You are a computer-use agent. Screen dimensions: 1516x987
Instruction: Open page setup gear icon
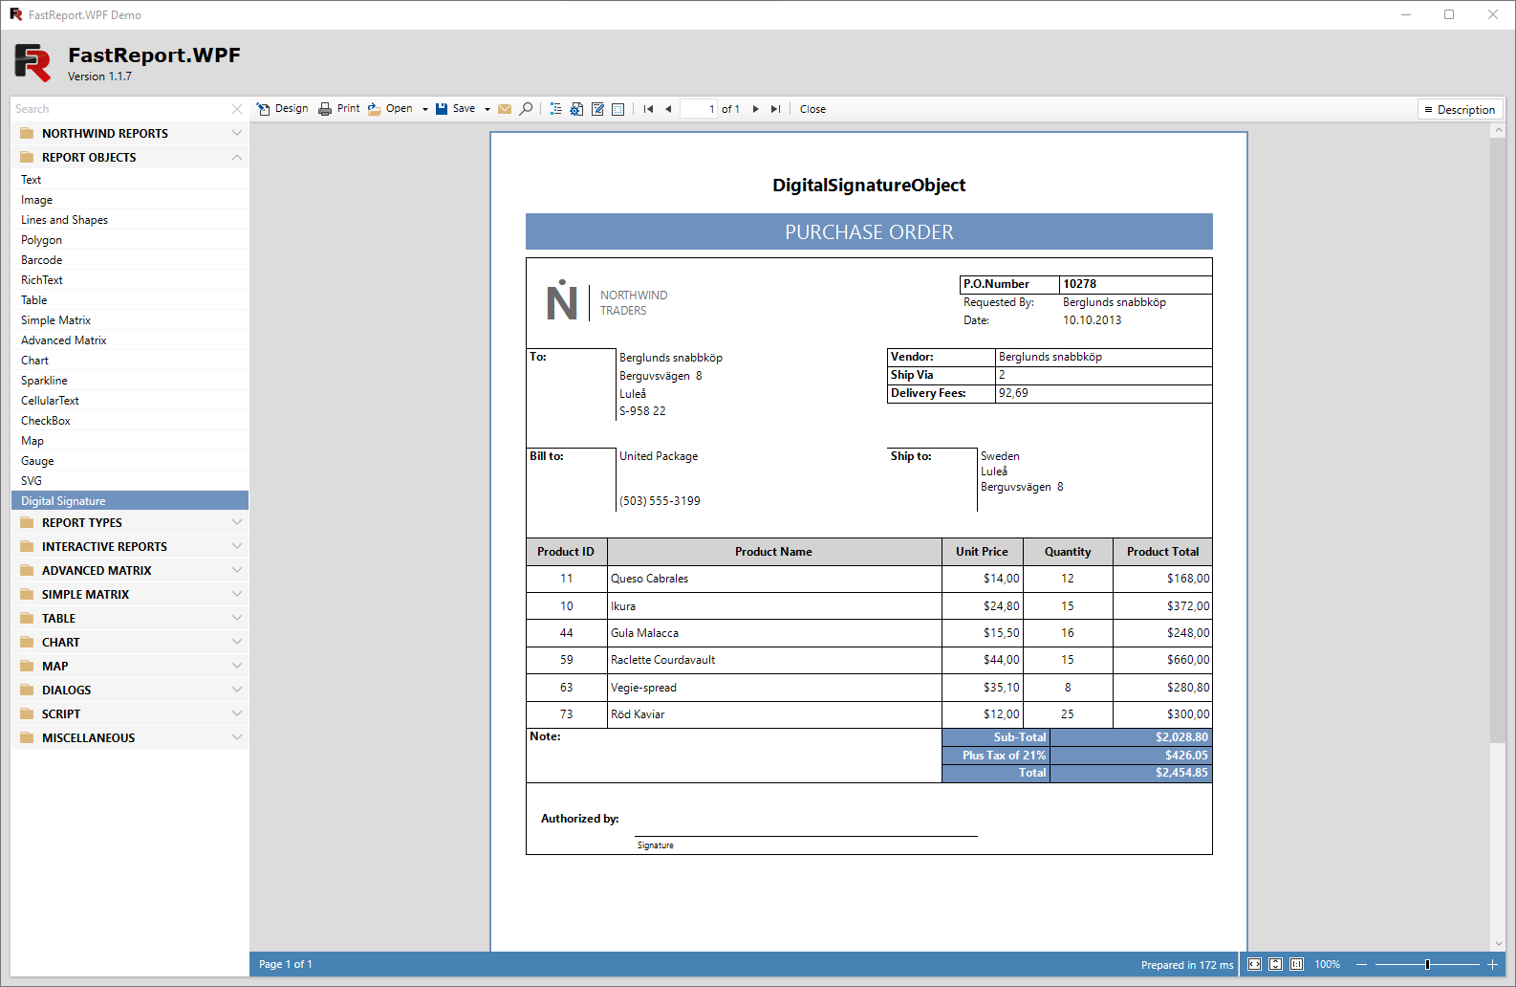(576, 109)
